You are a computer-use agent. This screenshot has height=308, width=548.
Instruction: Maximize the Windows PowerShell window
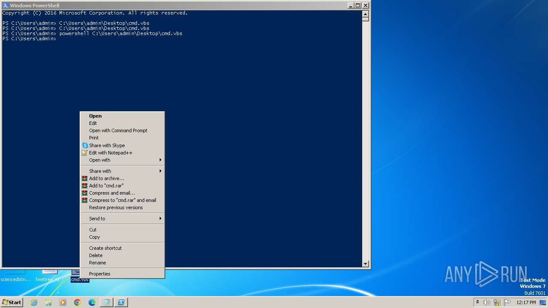click(x=358, y=6)
